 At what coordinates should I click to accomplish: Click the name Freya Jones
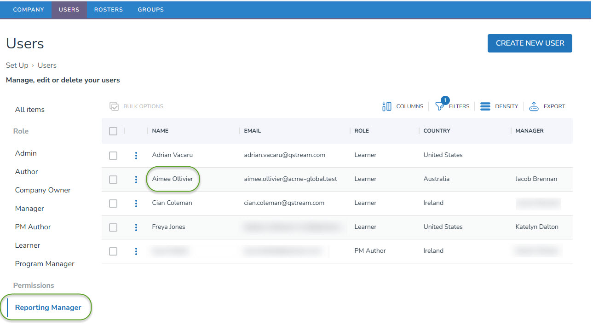coord(169,227)
